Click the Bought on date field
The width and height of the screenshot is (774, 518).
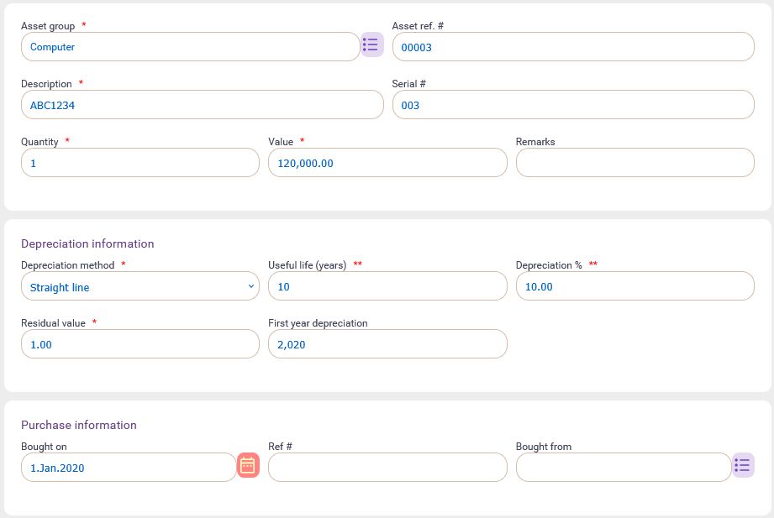(129, 467)
